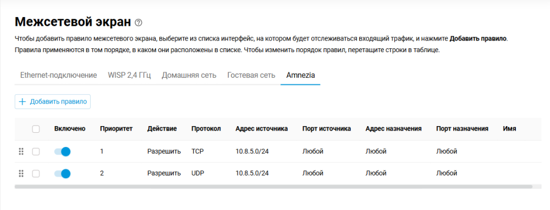Disable the UDP rule toggle
This screenshot has height=210, width=550.
(63, 173)
